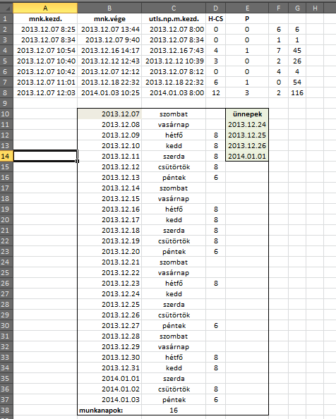Screen dimensions: 336x419
Task: Select column A header
Action: coord(45,8)
